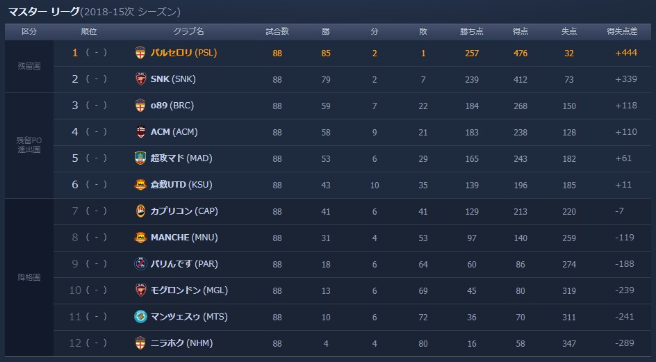Screen dimensions: 656x362
Task: Click the 降格圏 category cell
Action: pyautogui.click(x=29, y=277)
